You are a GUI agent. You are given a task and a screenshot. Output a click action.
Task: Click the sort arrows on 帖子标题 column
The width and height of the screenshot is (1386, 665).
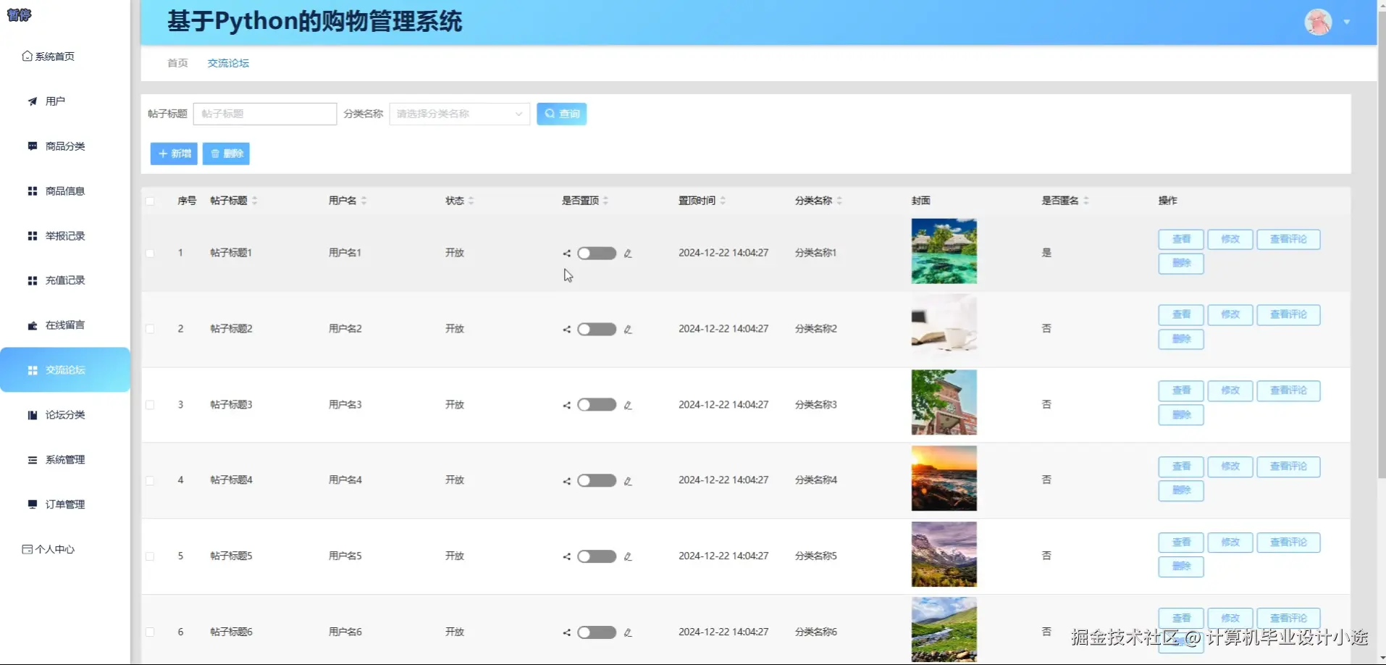tap(255, 201)
